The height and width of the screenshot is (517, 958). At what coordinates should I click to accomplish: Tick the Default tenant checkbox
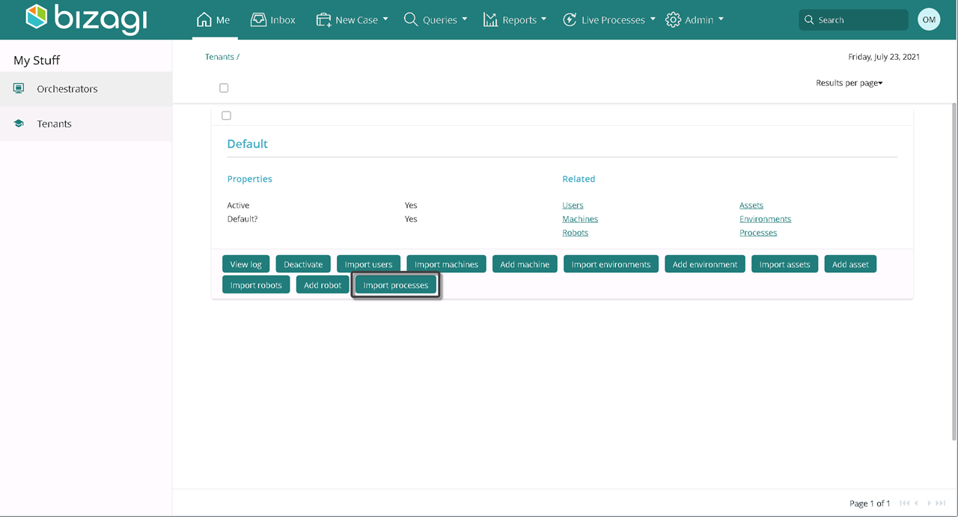tap(226, 115)
